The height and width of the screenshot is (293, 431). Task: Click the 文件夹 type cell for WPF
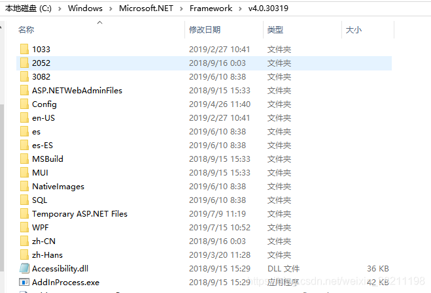coord(279,228)
